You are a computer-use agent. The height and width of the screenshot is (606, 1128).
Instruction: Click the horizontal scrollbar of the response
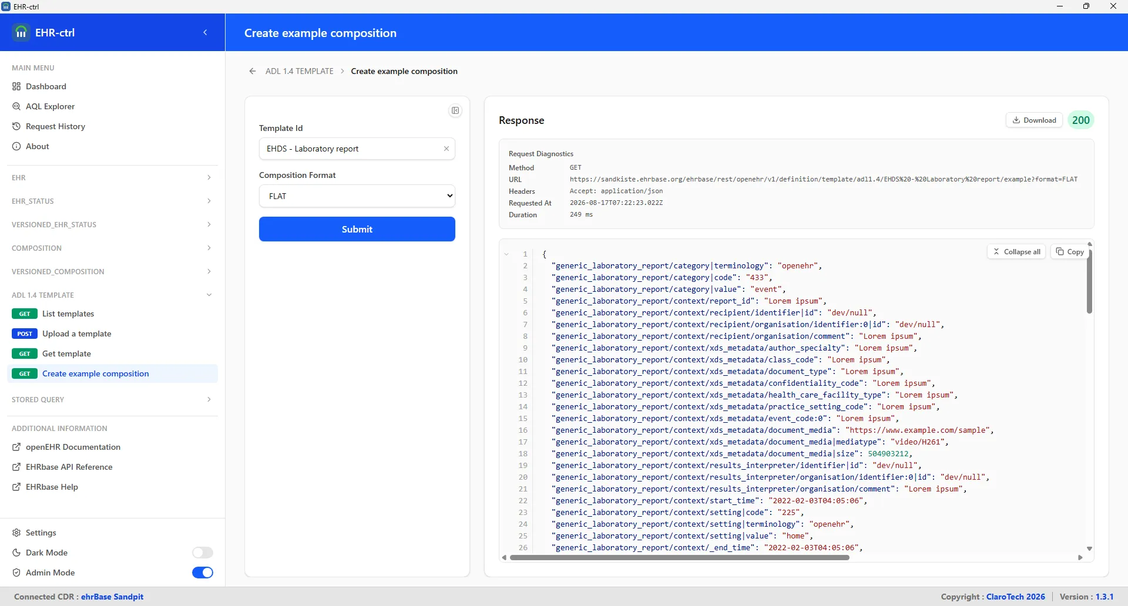[680, 558]
